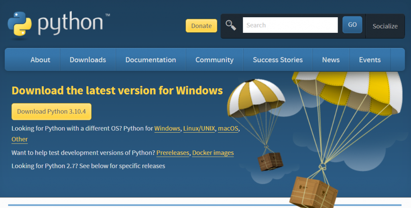Open the About menu

[x=41, y=60]
